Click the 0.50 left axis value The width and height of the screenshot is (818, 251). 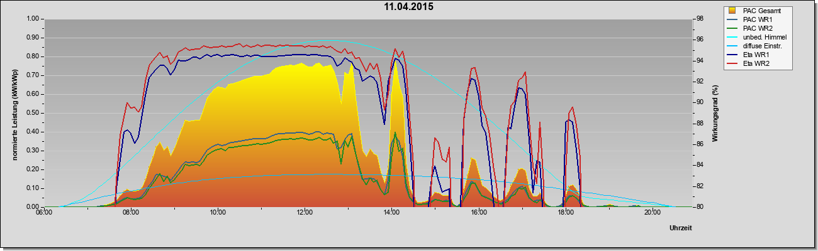(x=31, y=113)
